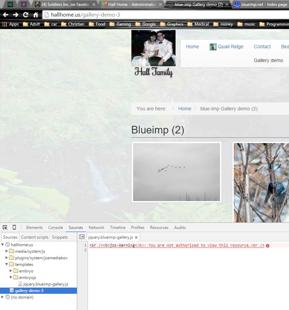
Task: Open the blue bird gallery thumbnail
Action: 261,182
